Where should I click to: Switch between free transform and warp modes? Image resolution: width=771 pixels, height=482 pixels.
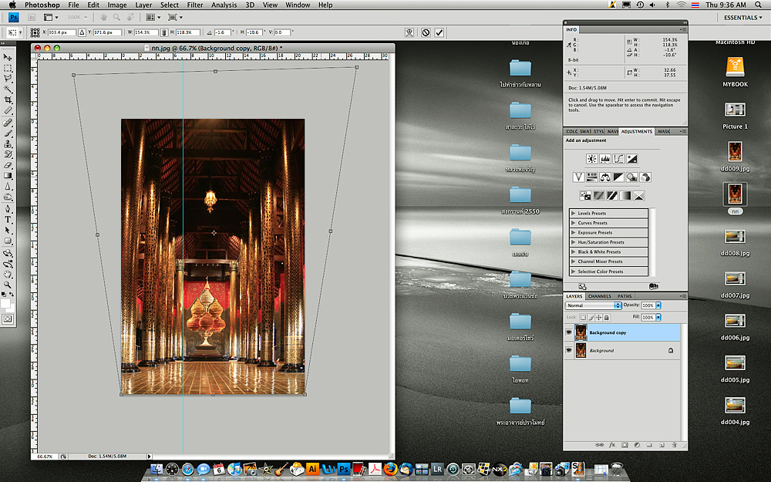[409, 32]
